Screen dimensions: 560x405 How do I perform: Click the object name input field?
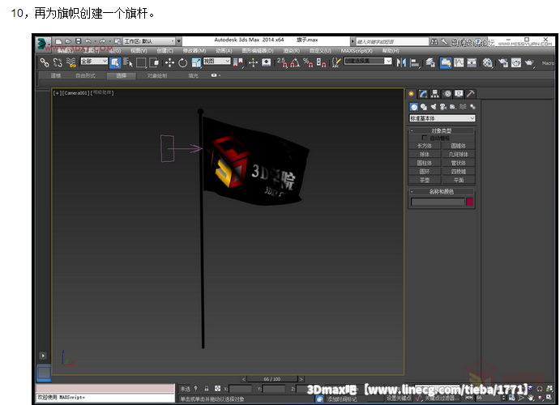tap(438, 202)
